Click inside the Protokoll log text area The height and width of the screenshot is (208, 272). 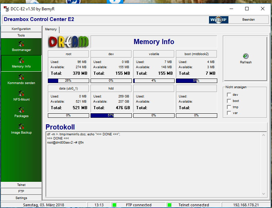[154, 164]
